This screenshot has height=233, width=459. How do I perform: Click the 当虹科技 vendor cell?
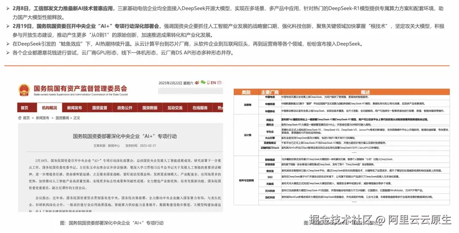point(270,198)
